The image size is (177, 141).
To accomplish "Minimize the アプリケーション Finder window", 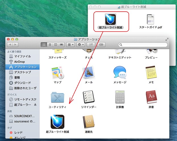I will 13,39.
